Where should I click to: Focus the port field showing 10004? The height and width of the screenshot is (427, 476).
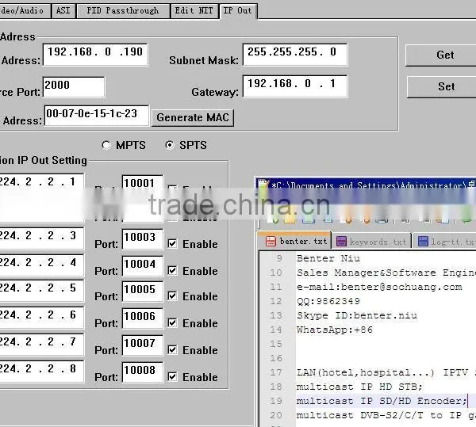(x=143, y=265)
